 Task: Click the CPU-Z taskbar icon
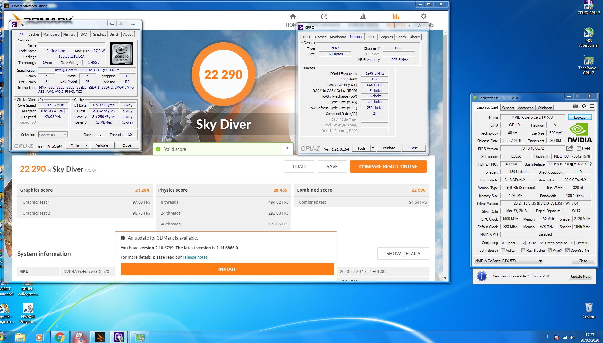point(119,337)
